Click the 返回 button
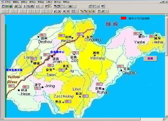 tap(150, 59)
